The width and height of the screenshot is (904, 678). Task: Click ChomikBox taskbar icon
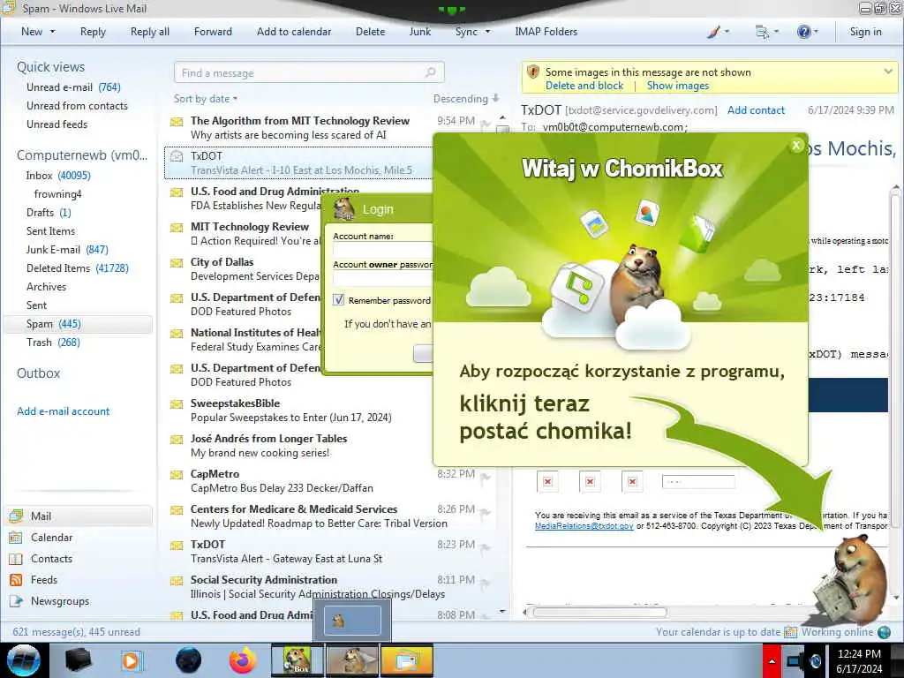point(297,660)
